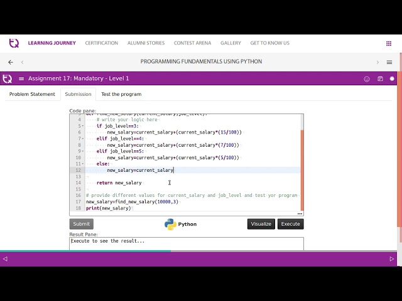Click the line 6 code with (15/100)

[x=175, y=132]
